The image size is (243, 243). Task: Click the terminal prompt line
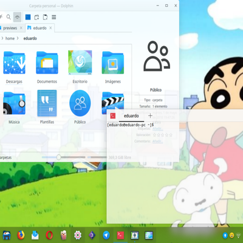point(131,125)
